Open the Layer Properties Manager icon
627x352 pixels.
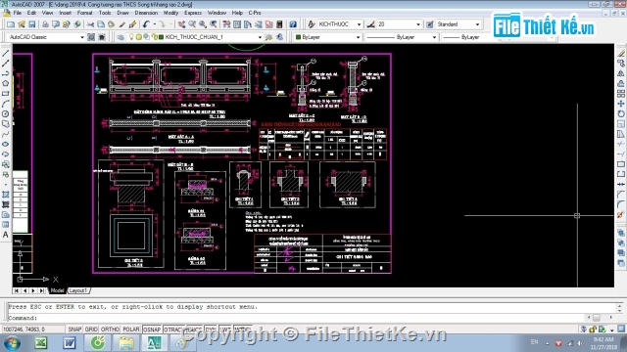tap(121, 37)
